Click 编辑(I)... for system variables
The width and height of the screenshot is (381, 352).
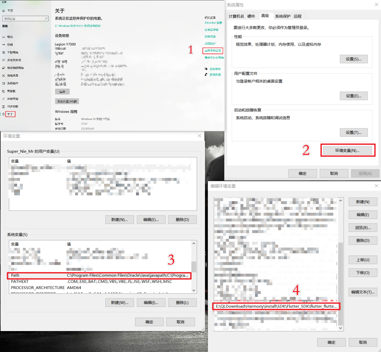[151, 303]
